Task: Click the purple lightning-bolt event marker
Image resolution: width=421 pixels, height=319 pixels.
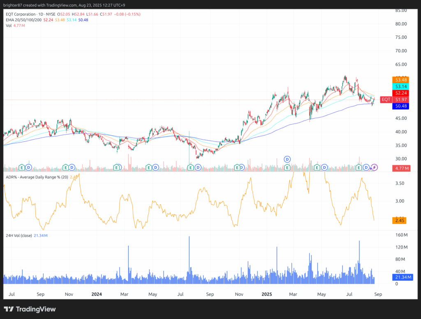Action: (x=374, y=168)
